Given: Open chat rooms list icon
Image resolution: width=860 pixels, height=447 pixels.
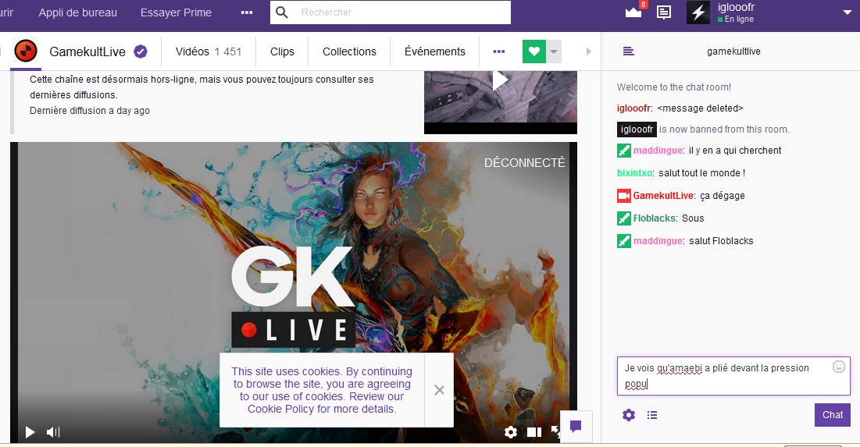Looking at the screenshot, I should coord(629,51).
